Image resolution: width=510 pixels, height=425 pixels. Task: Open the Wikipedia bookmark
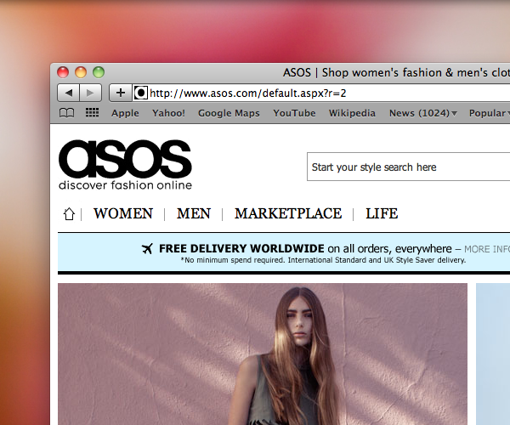(352, 113)
